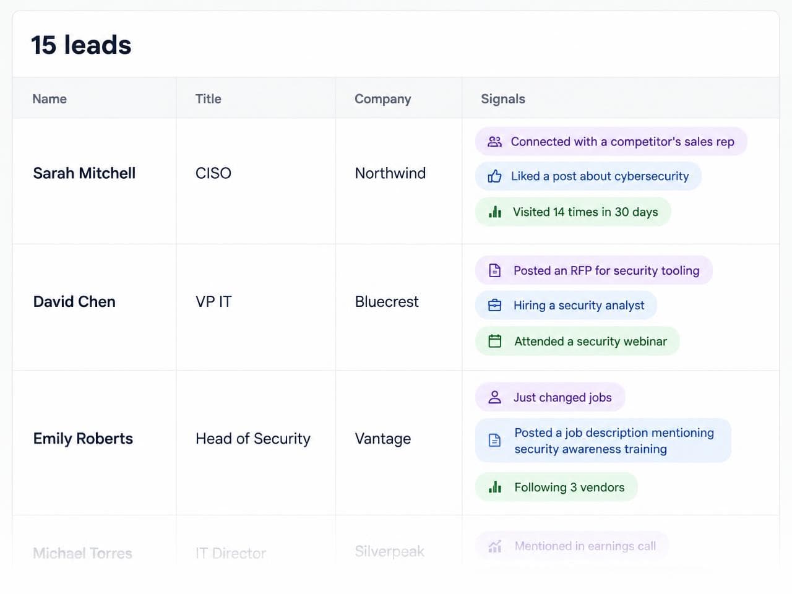Image resolution: width=792 pixels, height=594 pixels.
Task: Click the bar chart icon next to Visited 14 times
Action: [495, 212]
